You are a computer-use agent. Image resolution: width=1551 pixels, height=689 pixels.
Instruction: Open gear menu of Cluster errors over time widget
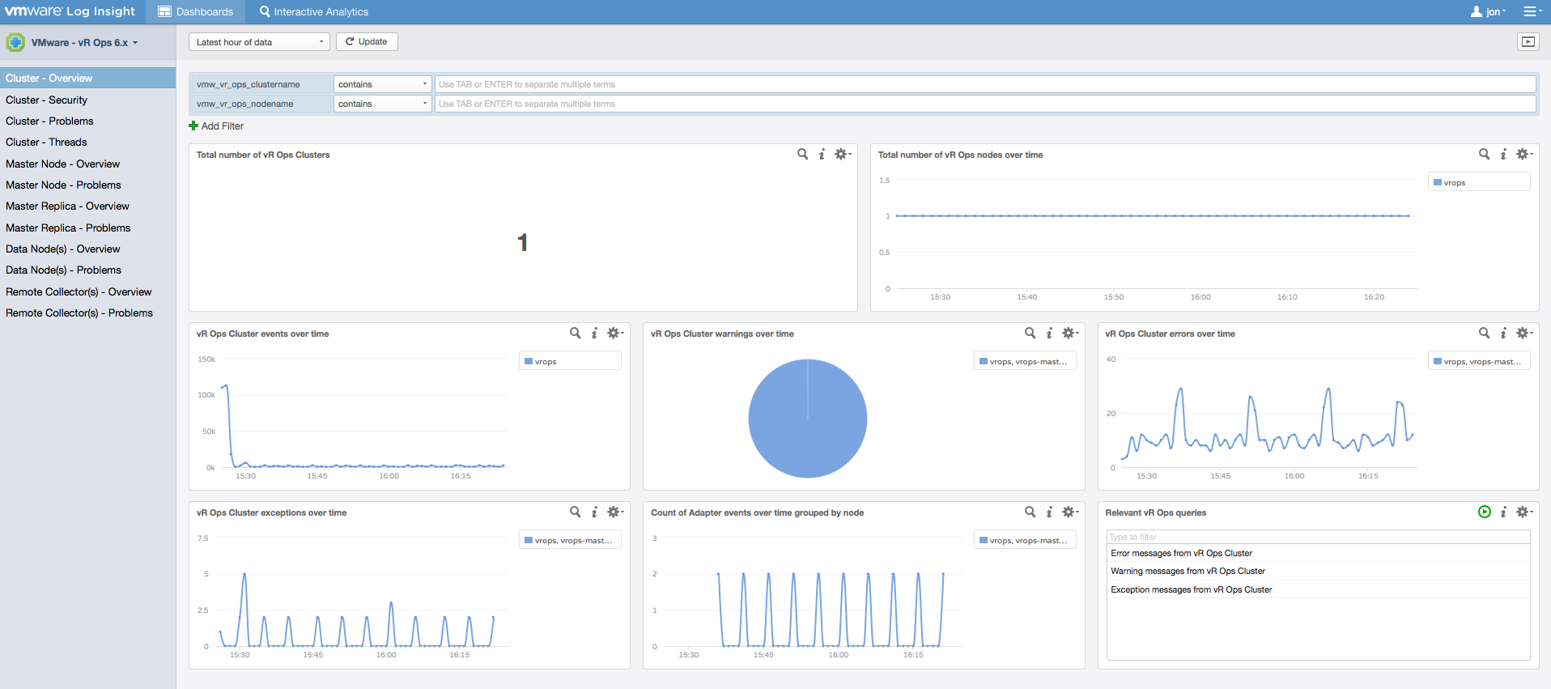[x=1524, y=333]
